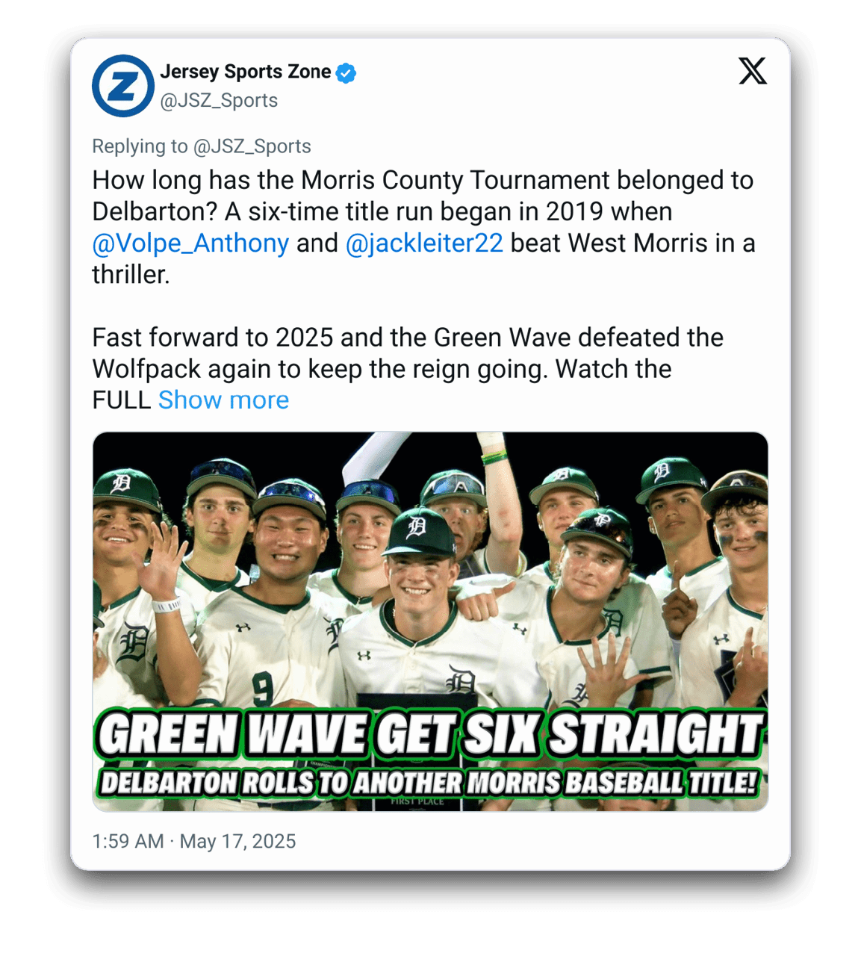This screenshot has width=861, height=962.
Task: Click the Jersey Sports Zone profile avatar
Action: [123, 86]
